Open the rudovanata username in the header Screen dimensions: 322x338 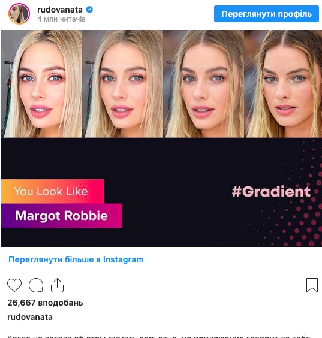pos(60,10)
